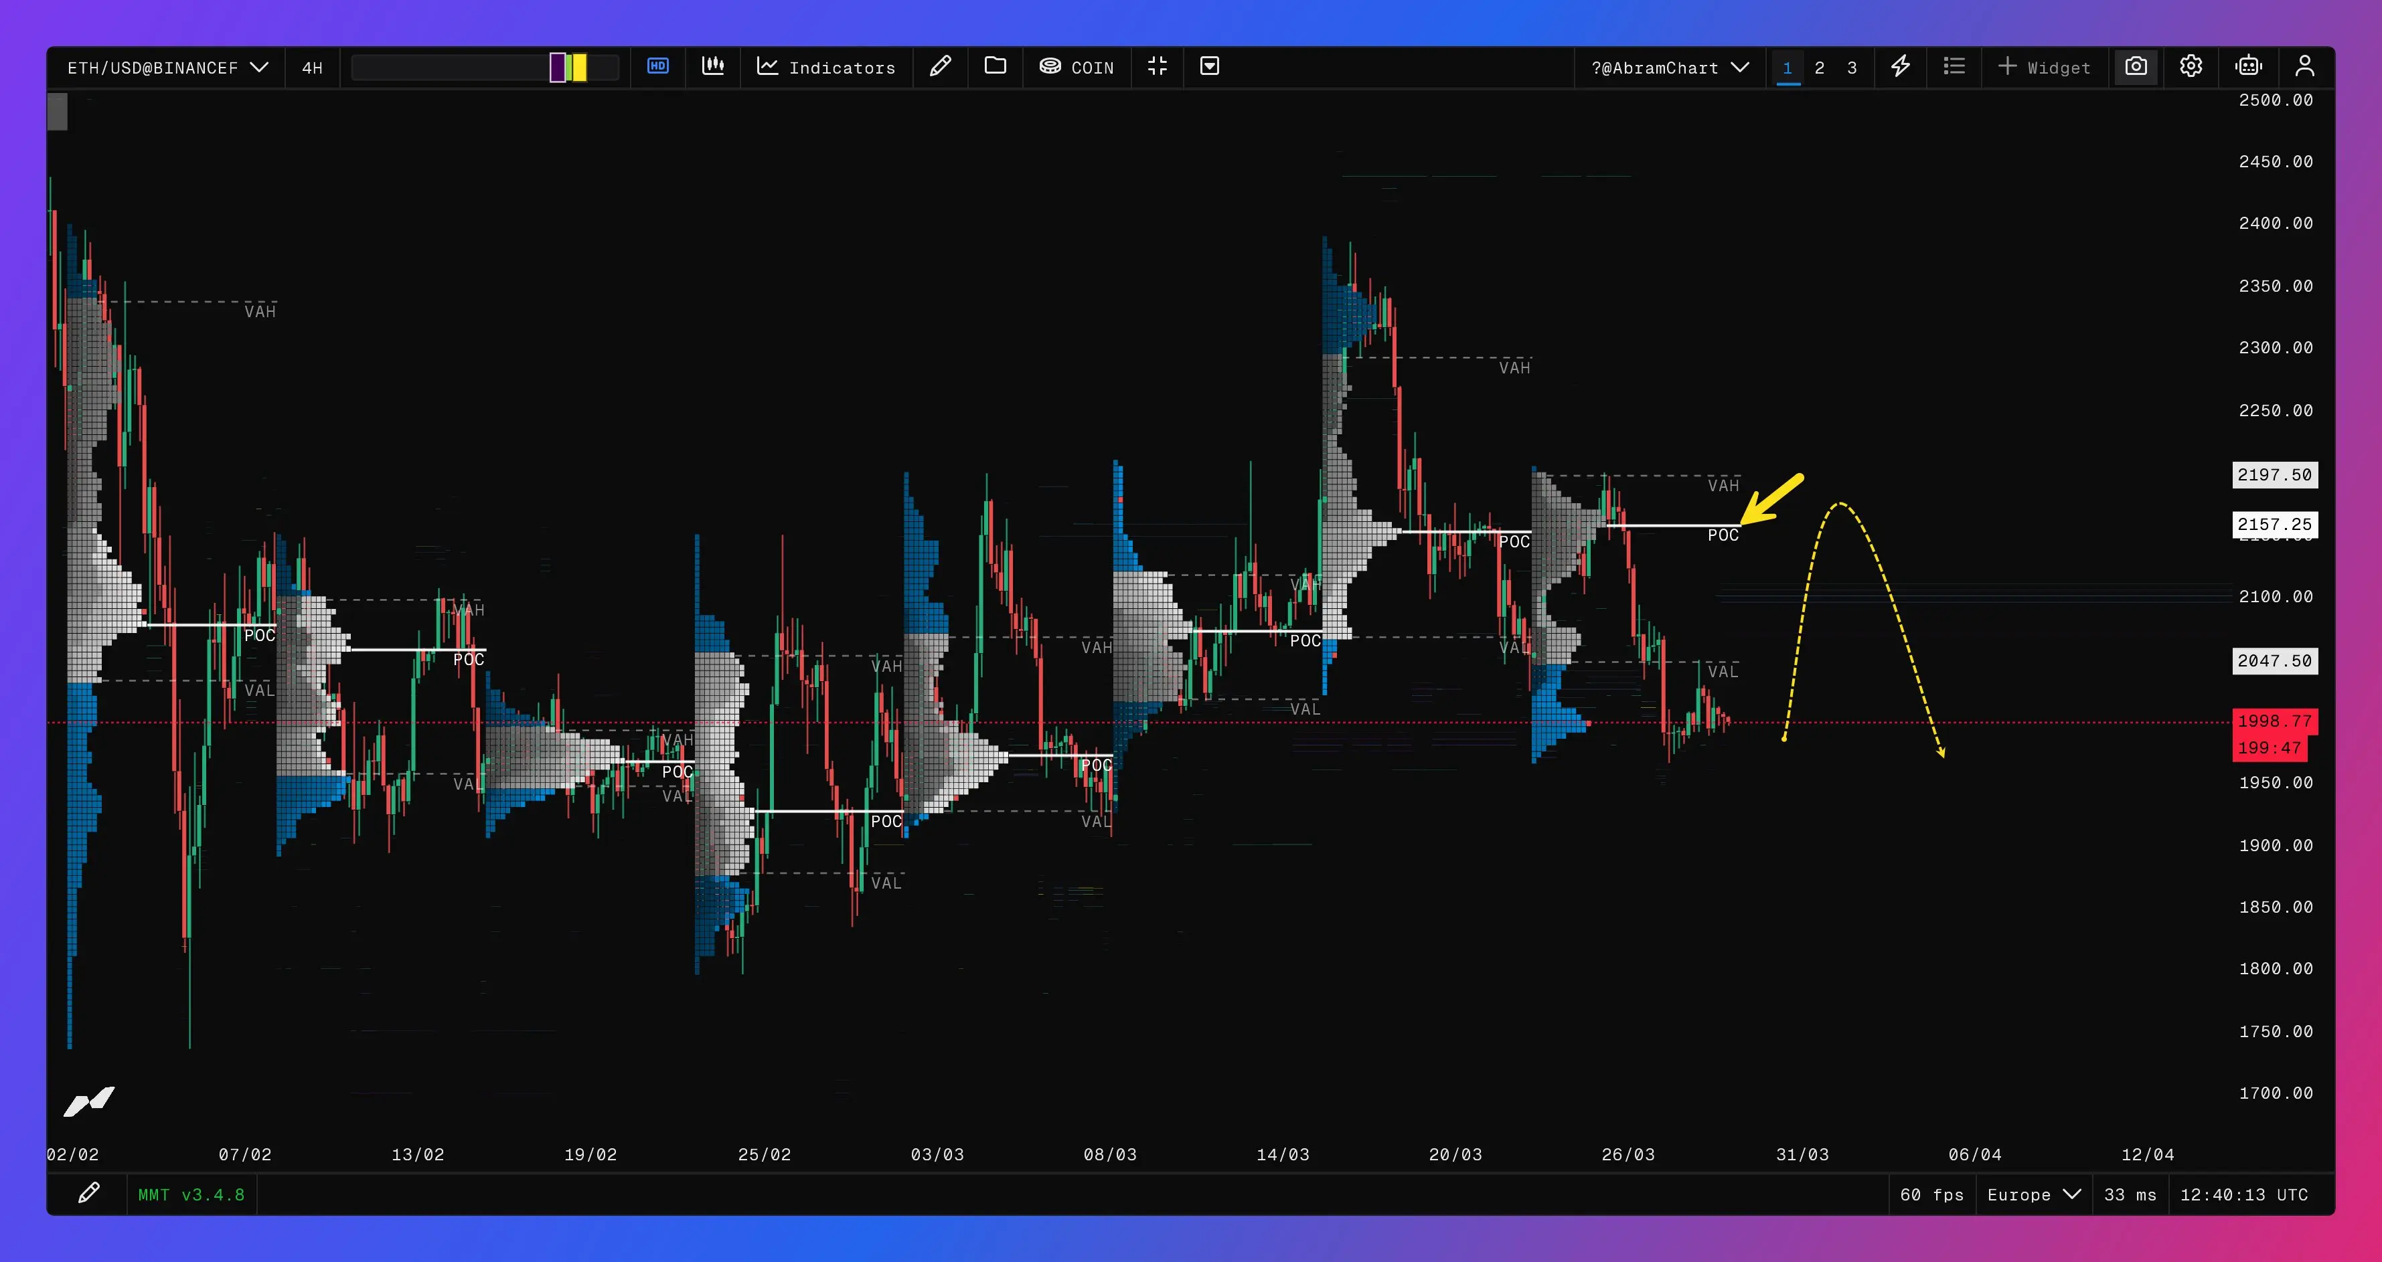Screen dimensions: 2382x1262
Task: Toggle HD mode icon in toolbar
Action: [x=657, y=66]
